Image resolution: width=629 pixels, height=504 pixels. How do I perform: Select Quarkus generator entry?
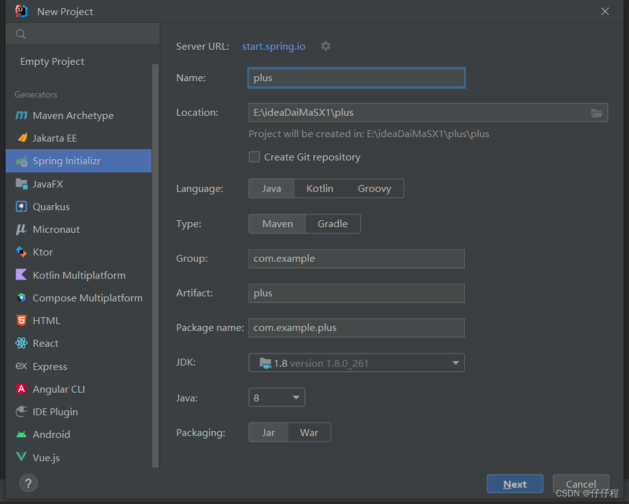[x=79, y=206]
